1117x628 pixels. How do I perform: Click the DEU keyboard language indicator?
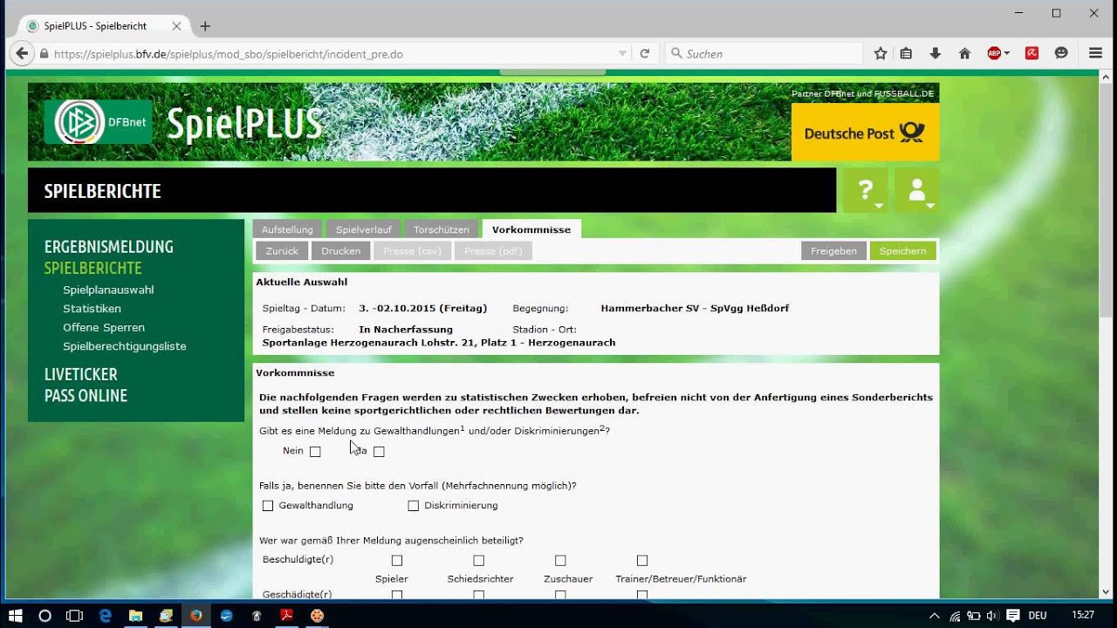point(1038,615)
